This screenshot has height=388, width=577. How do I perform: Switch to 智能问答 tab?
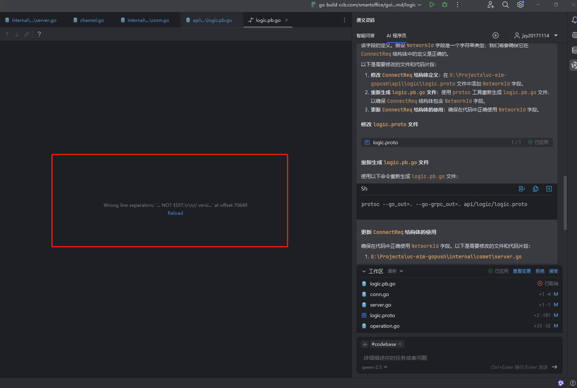366,35
